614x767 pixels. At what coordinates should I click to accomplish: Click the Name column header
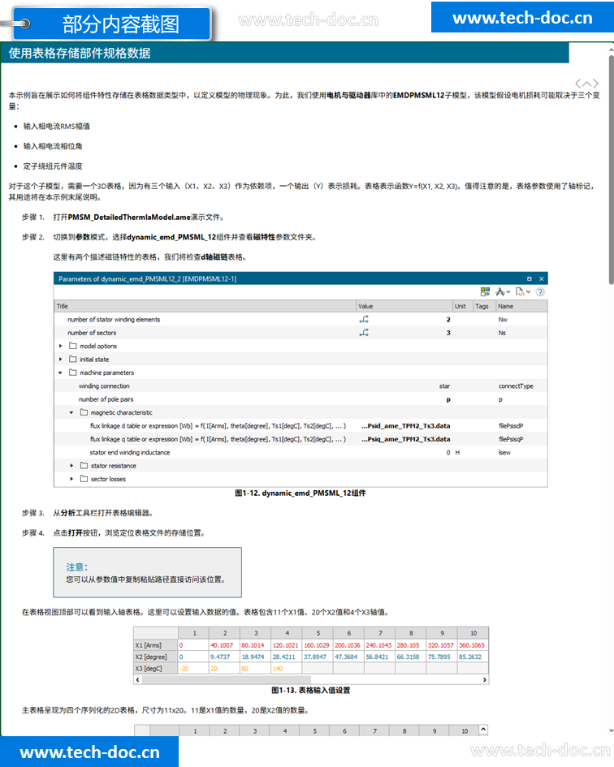tap(521, 306)
